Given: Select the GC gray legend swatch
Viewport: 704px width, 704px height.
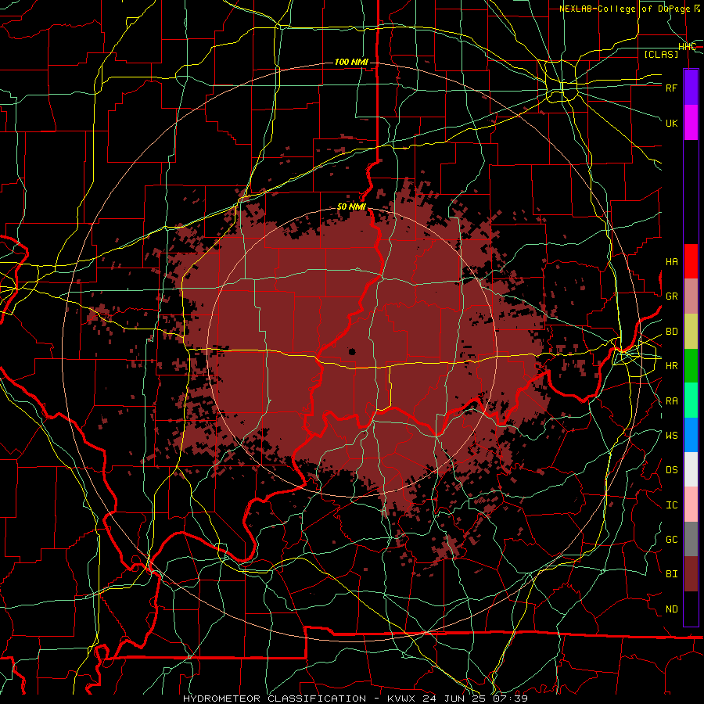Looking at the screenshot, I should [691, 539].
